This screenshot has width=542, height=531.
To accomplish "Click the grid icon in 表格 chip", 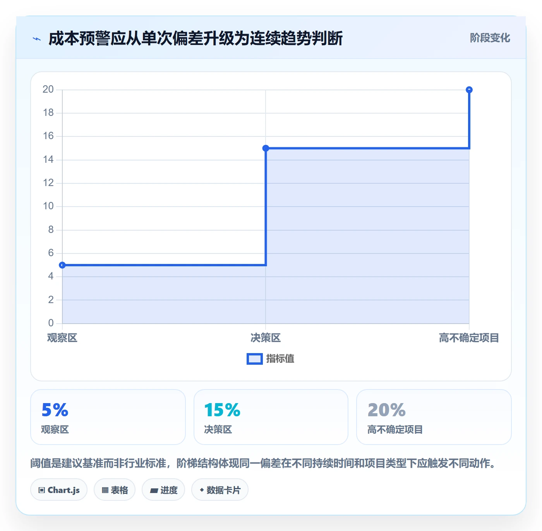I will point(105,490).
